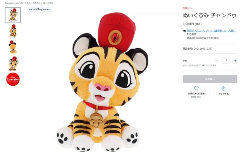This screenshot has height=158, width=247.
Task: Click the シェアする label
Action: 224,94
